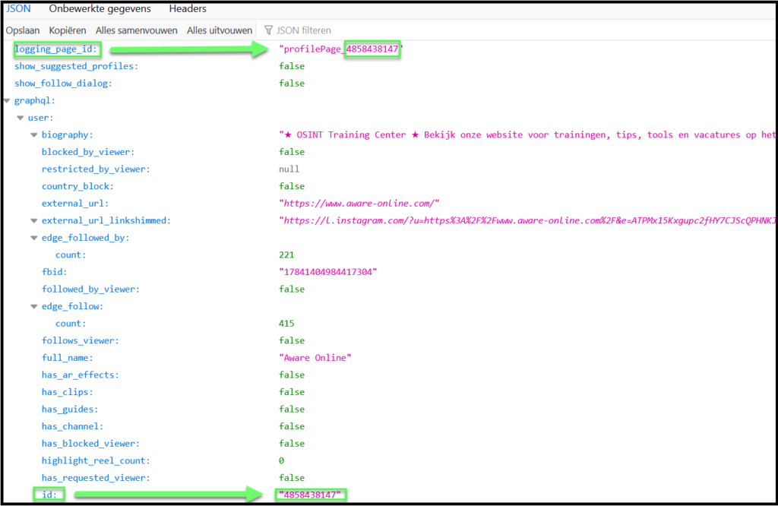This screenshot has height=506, width=778.
Task: Collapse the edge_followed_by node
Action: (x=34, y=238)
